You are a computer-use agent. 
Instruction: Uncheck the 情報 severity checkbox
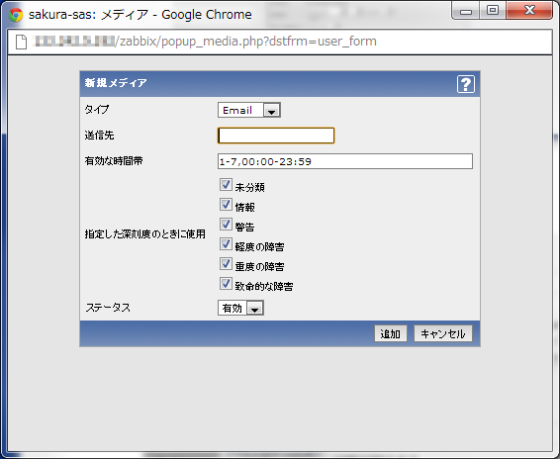[226, 205]
